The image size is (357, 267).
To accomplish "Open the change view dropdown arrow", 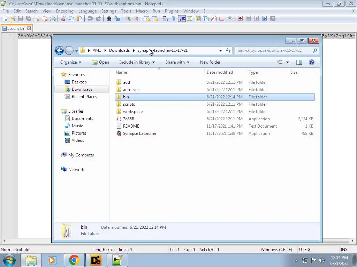I will (x=287, y=62).
